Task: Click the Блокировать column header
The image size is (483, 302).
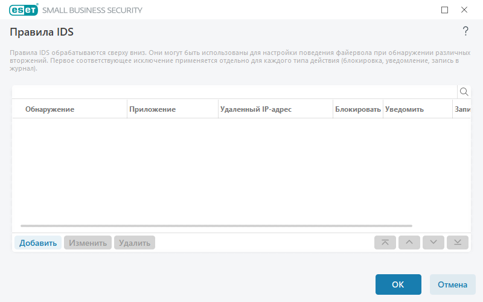Action: (357, 109)
